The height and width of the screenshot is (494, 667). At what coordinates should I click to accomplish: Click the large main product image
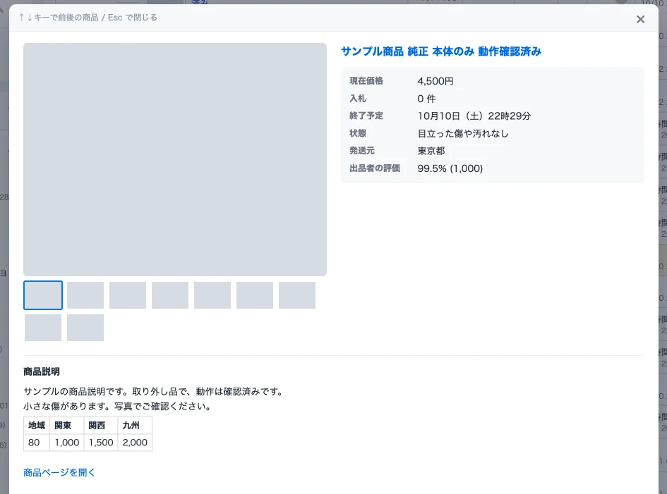pyautogui.click(x=175, y=159)
